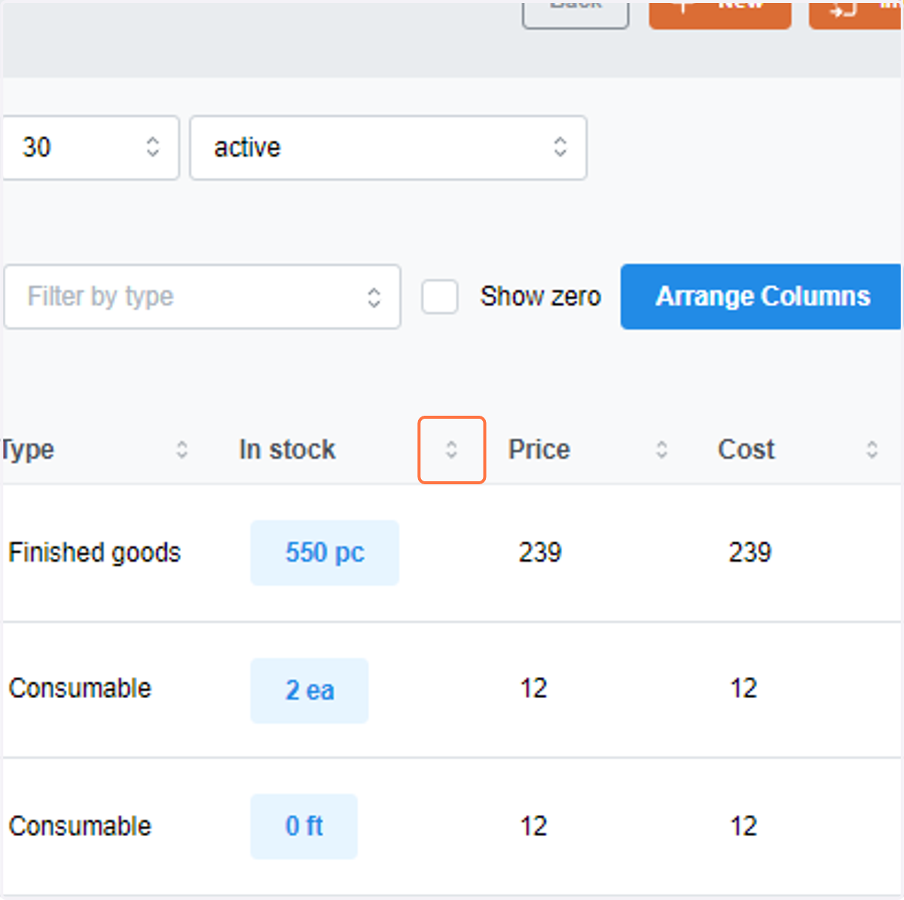
Task: Open the Filter by type dropdown
Action: click(x=202, y=297)
